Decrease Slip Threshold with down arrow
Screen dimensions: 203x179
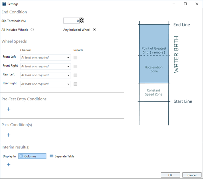click(x=81, y=22)
